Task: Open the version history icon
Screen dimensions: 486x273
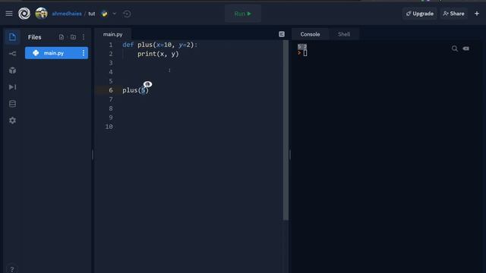Action: coord(127,14)
